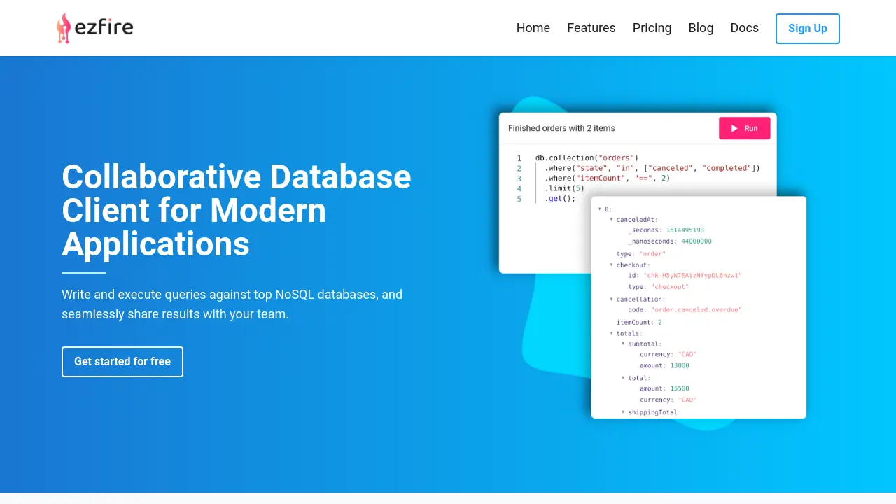Open the Docs nav link
896x504 pixels.
point(744,28)
